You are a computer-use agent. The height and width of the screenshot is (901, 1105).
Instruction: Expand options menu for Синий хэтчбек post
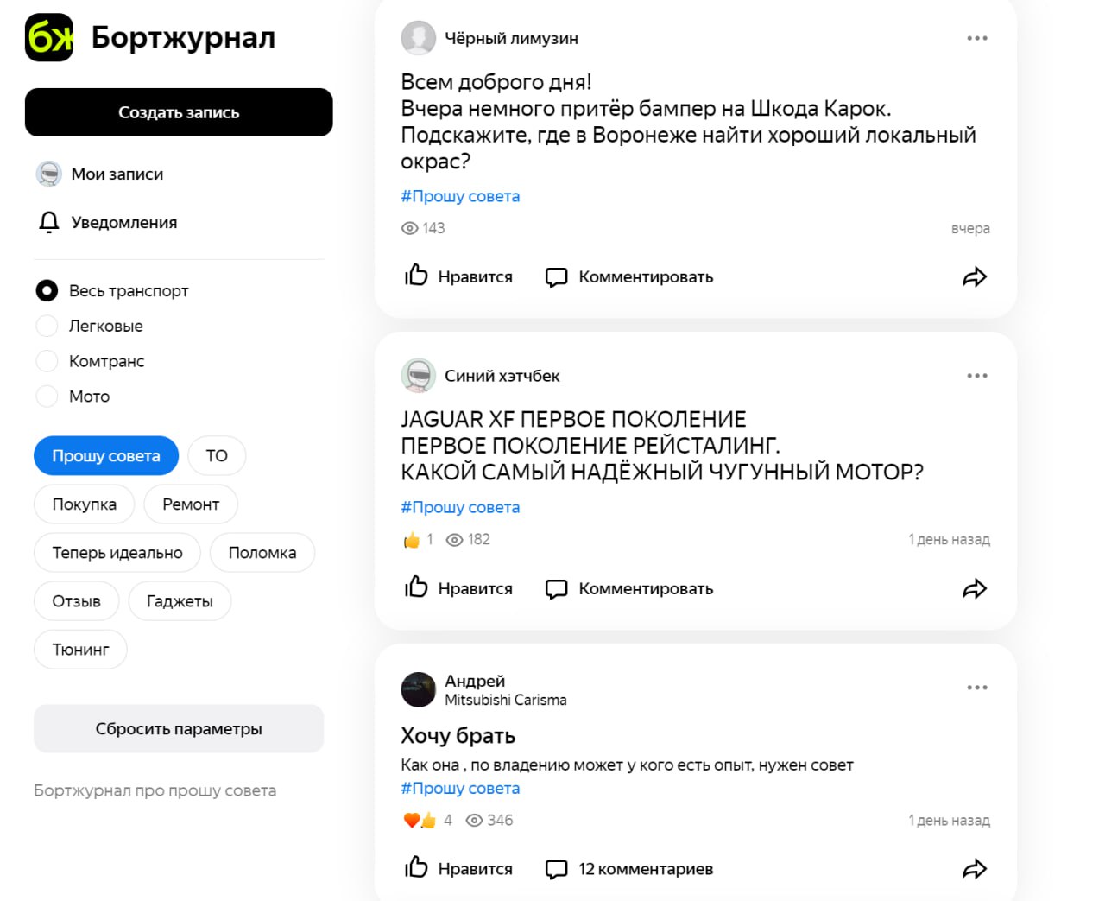click(x=977, y=376)
